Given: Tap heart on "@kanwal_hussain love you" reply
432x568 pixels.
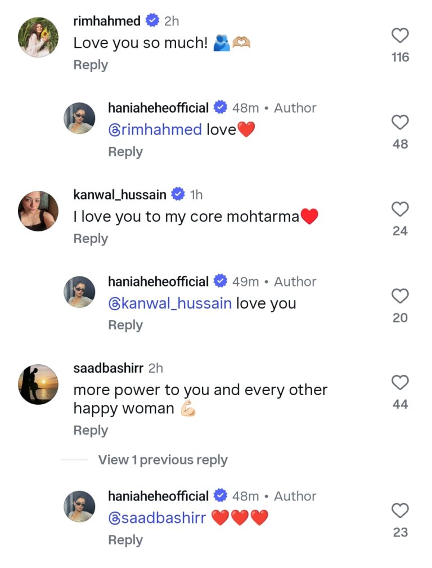Looking at the screenshot, I should pyautogui.click(x=400, y=297).
